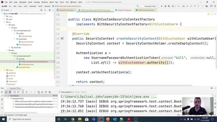Collapse the src folder in tree
The image size is (217, 122).
click(4, 22)
